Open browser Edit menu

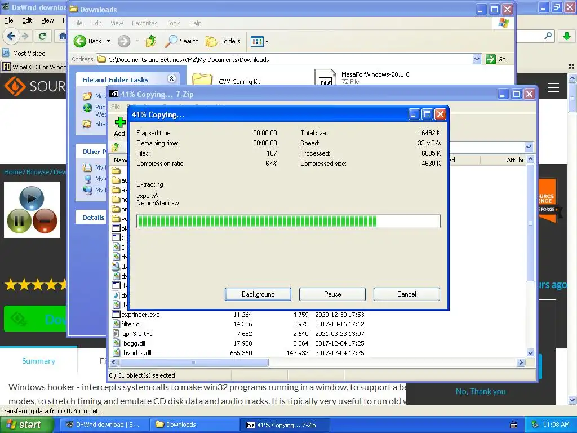27,21
